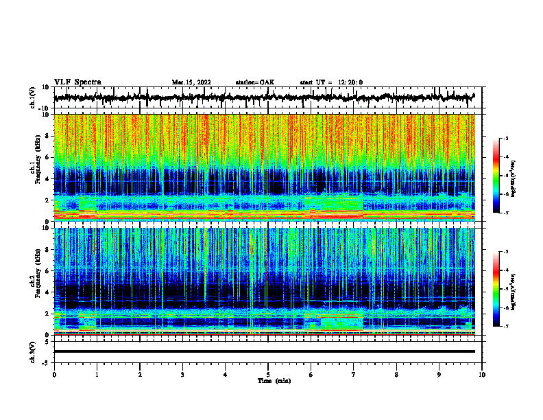Screen dimensions: 543x420
Task: Click time axis tick label "5"
Action: click(x=268, y=375)
